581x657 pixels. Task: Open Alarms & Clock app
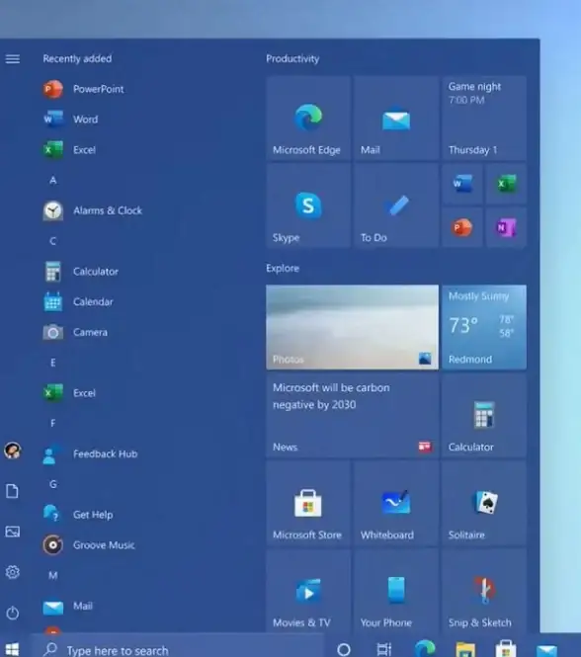coord(93,210)
